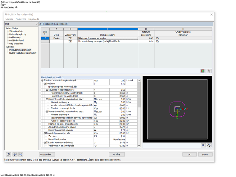The width and height of the screenshot is (236, 177).
Task: Select node number 2 row cell
Action: 45,39
